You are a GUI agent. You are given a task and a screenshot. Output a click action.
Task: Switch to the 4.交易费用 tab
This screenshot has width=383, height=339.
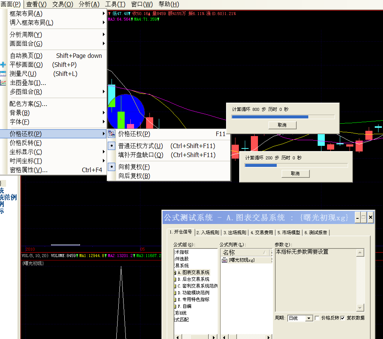tap(262, 232)
